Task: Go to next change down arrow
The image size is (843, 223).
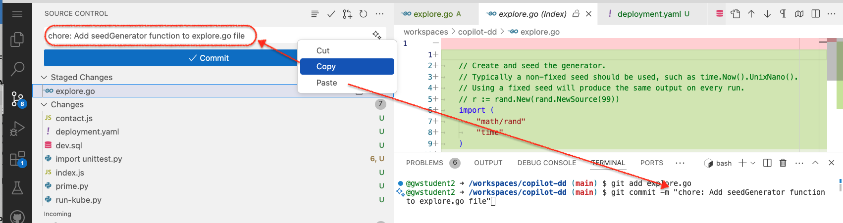Action: pyautogui.click(x=767, y=14)
